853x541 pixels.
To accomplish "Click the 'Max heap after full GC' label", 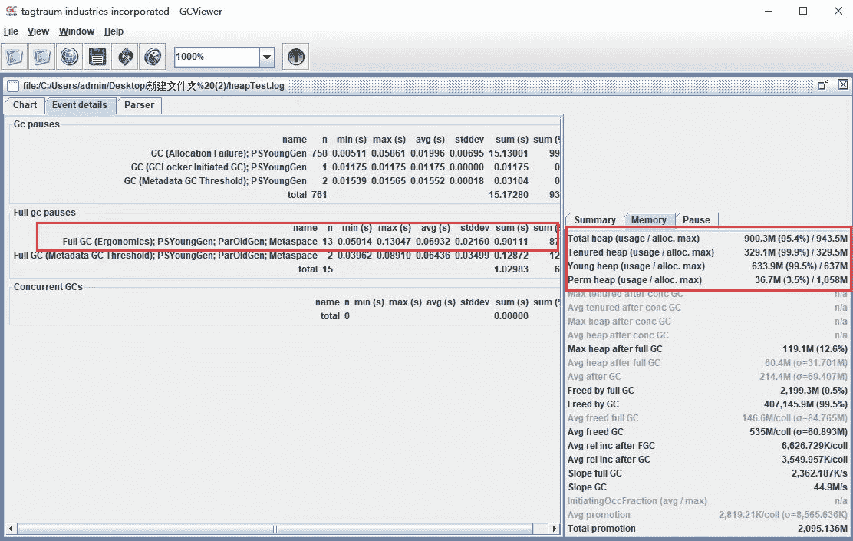I will (x=614, y=349).
